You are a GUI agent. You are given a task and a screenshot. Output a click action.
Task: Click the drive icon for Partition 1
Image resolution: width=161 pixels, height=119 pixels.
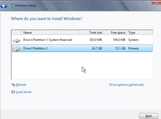pos(16,41)
